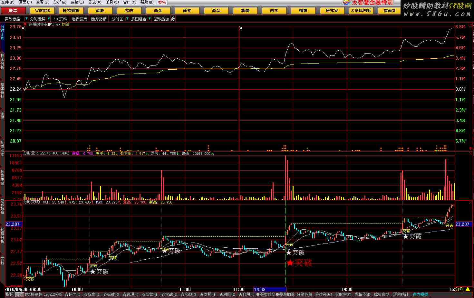
Task: Click the 股指期货 button
Action: (x=71, y=11)
